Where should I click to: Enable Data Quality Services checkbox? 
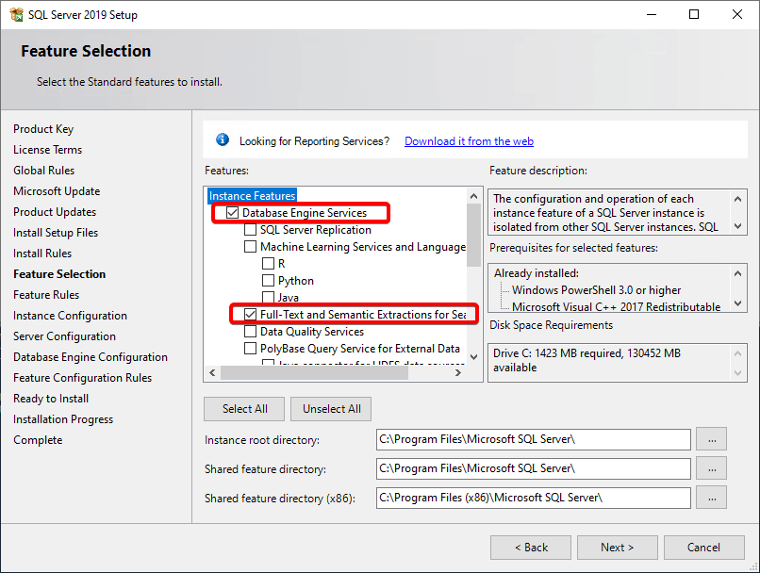(250, 332)
